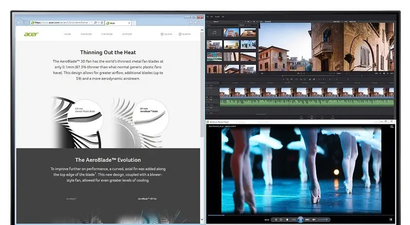Skip to next track in Media Player

(307, 220)
